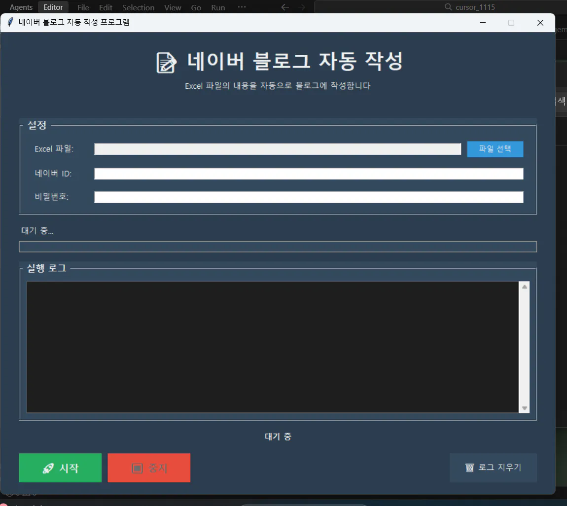Open the File menu in Cursor
This screenshot has width=567, height=506.
(83, 7)
